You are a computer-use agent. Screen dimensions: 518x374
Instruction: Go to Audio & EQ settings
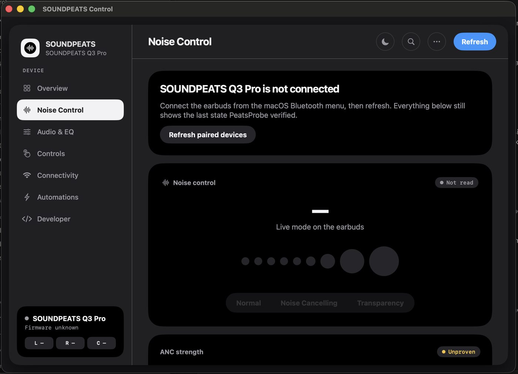coord(70,132)
